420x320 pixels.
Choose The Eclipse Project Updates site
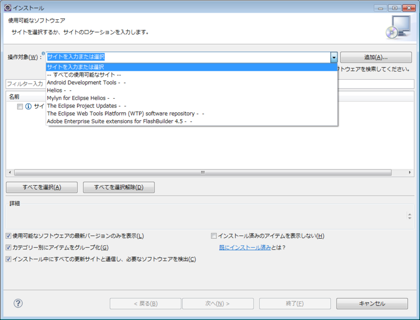[x=192, y=105]
